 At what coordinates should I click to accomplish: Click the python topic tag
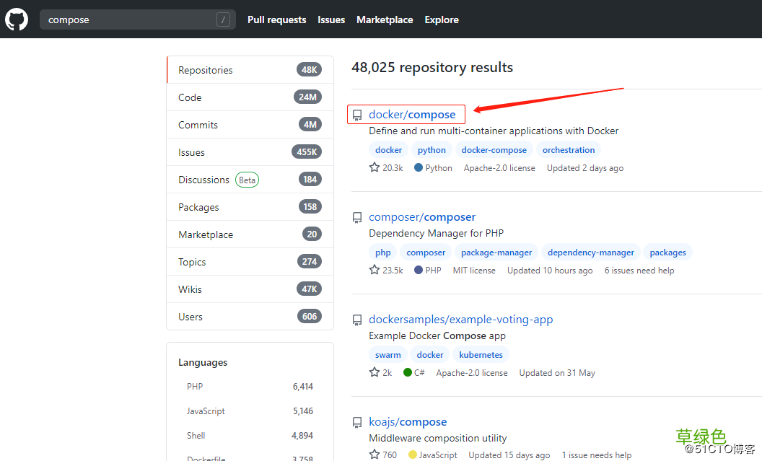click(x=432, y=150)
